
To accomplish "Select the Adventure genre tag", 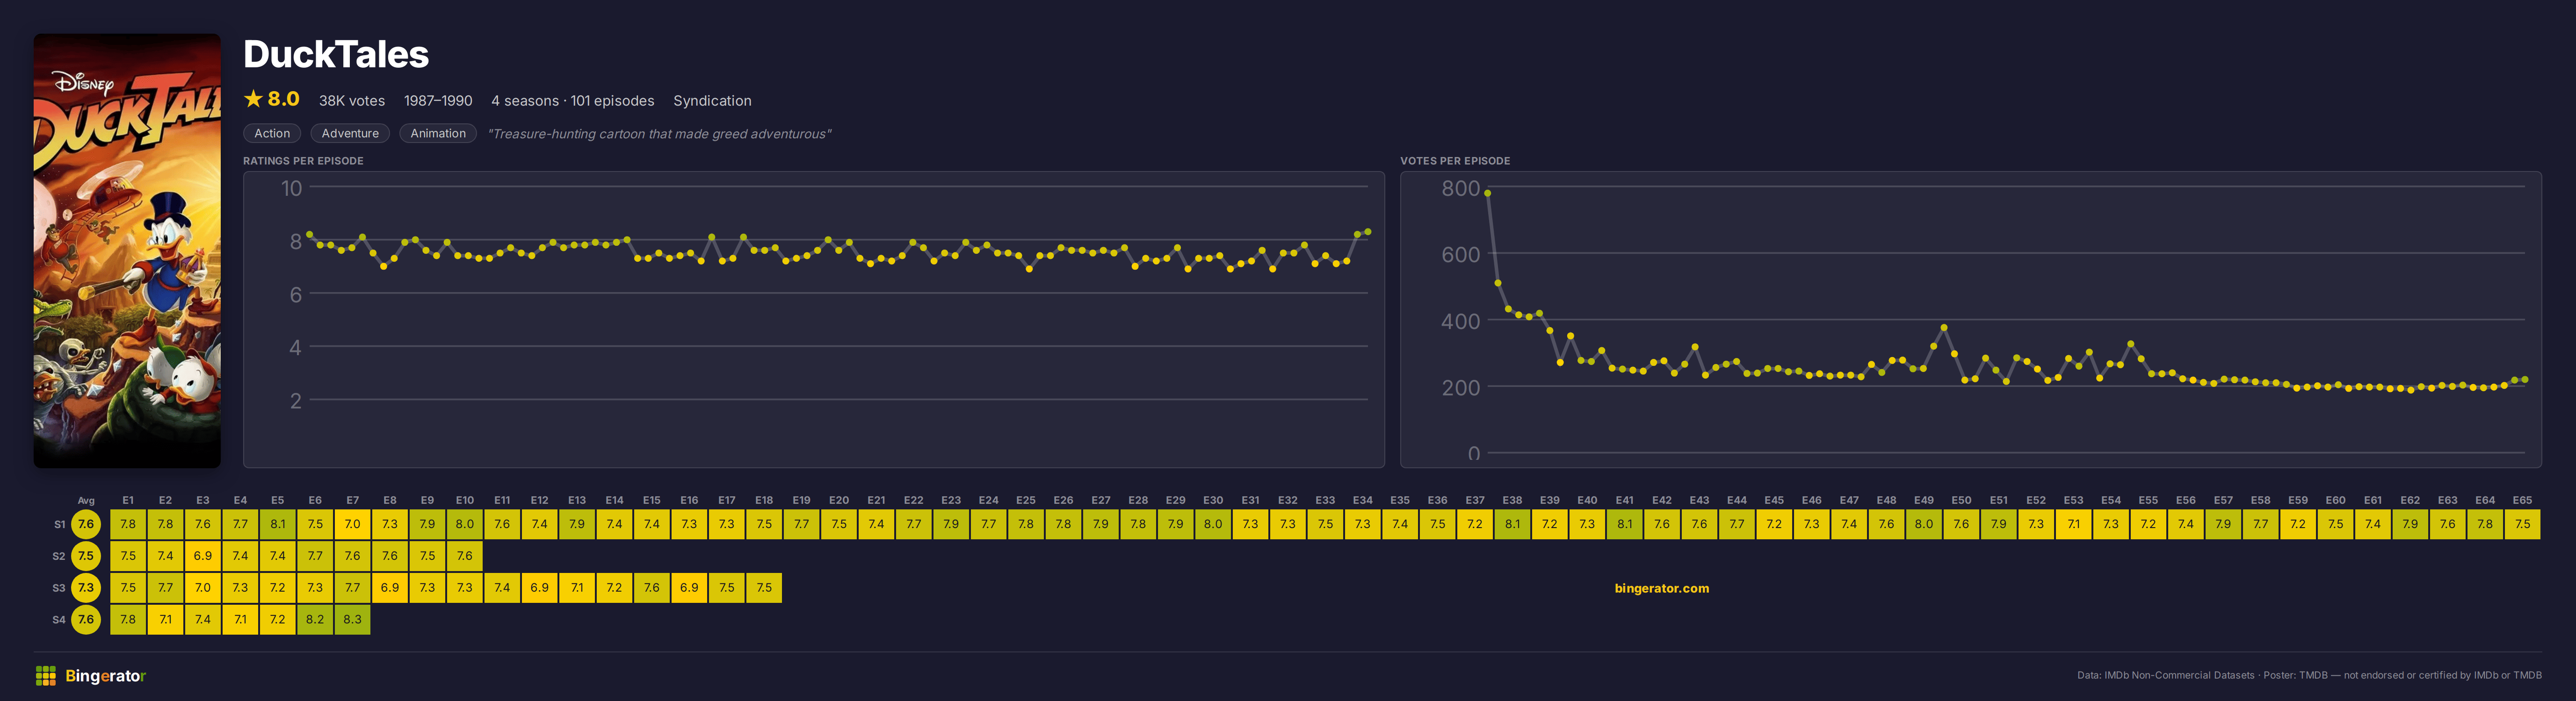I will (350, 134).
